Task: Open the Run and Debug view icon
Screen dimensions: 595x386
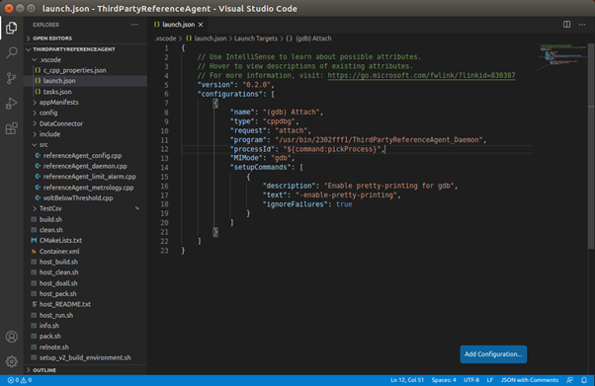Action: click(x=12, y=103)
